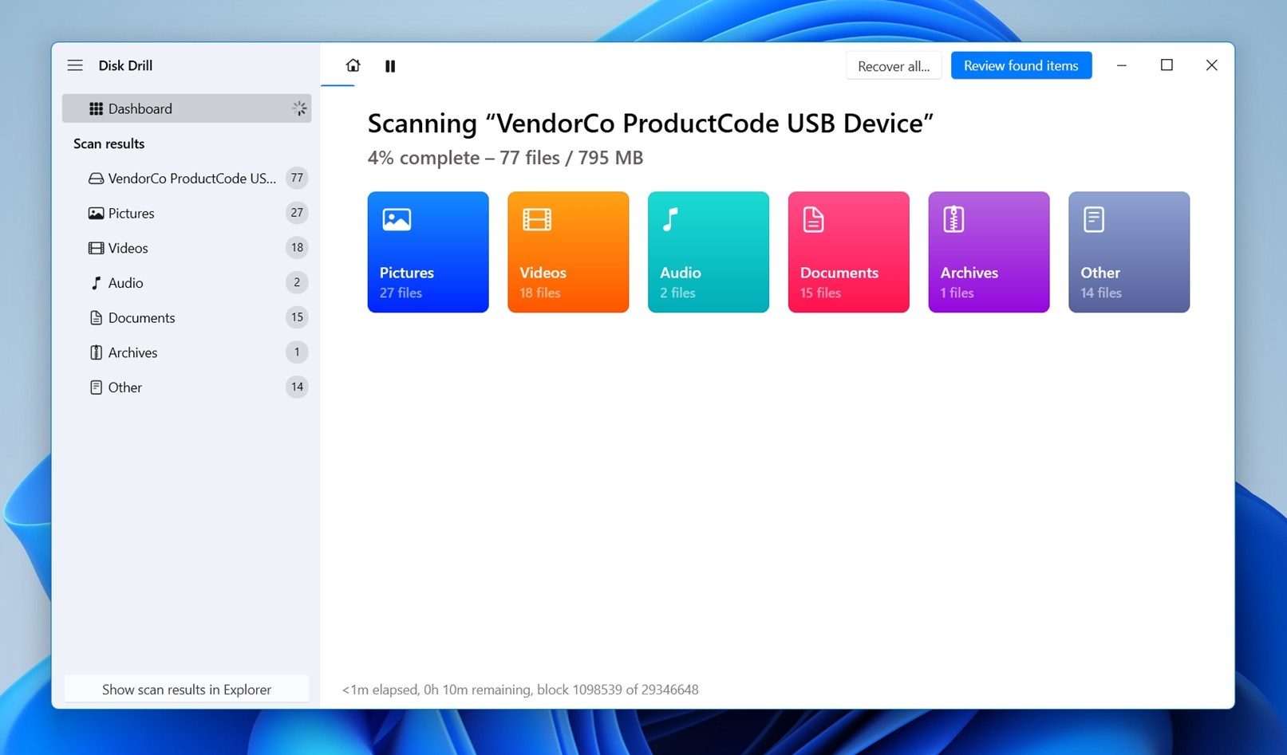Click Show scan results in Explorer

pyautogui.click(x=187, y=690)
